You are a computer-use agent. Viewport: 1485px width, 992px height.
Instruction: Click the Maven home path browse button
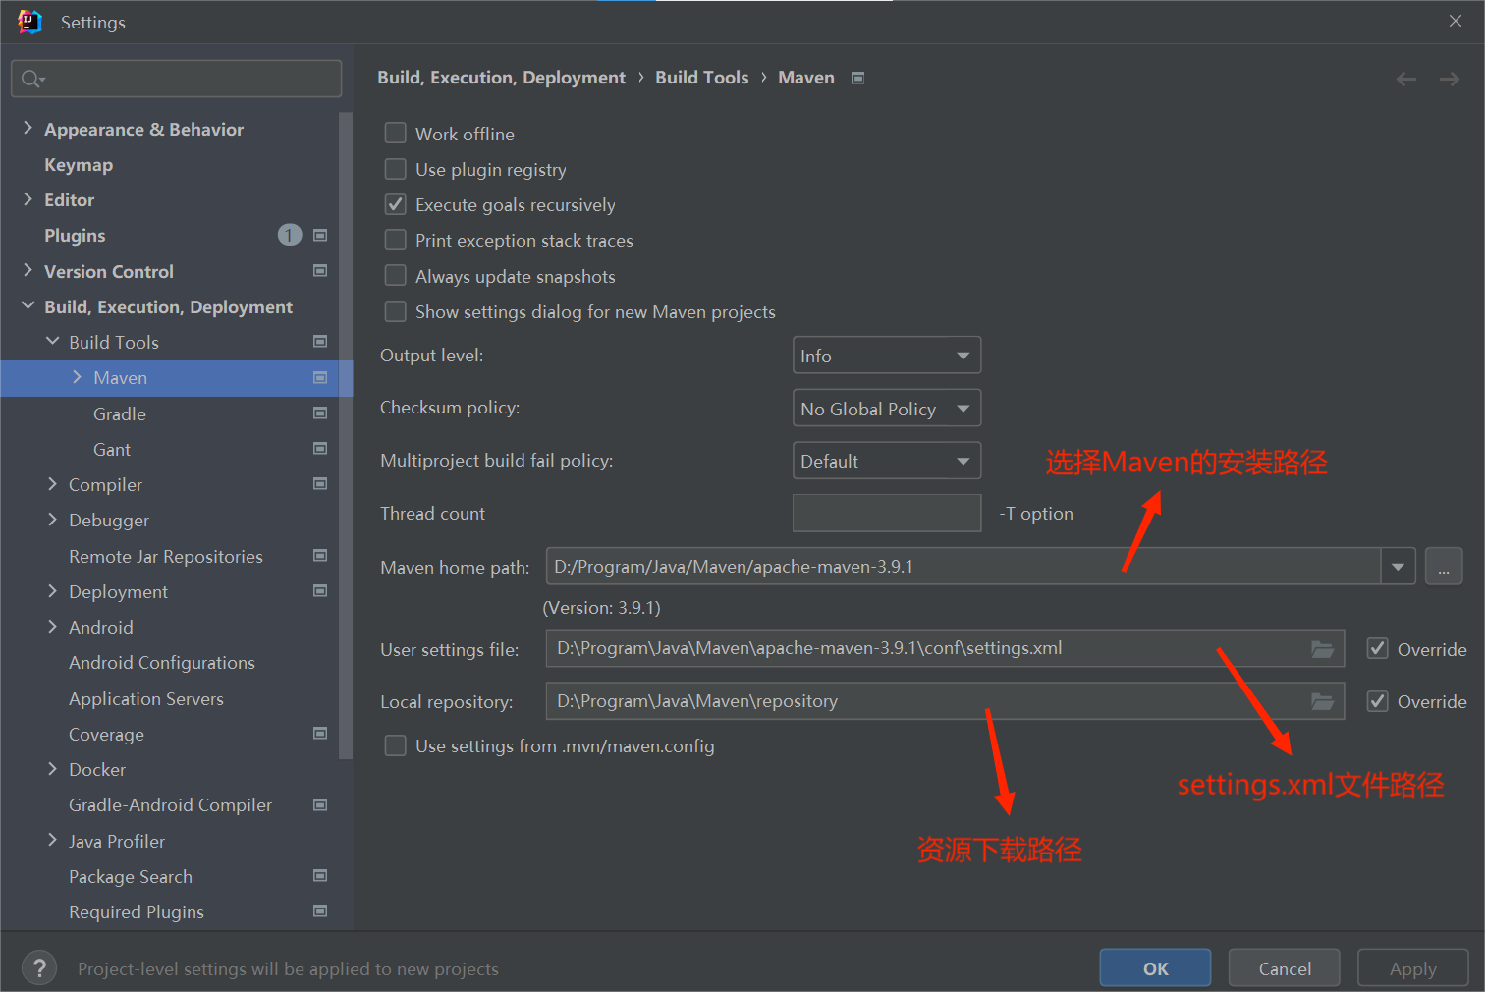pos(1444,567)
